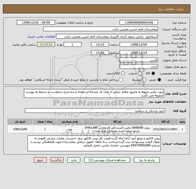Click the goods group field دارو، پزشکی و سلامت
196x189 pixels.
click(95, 111)
